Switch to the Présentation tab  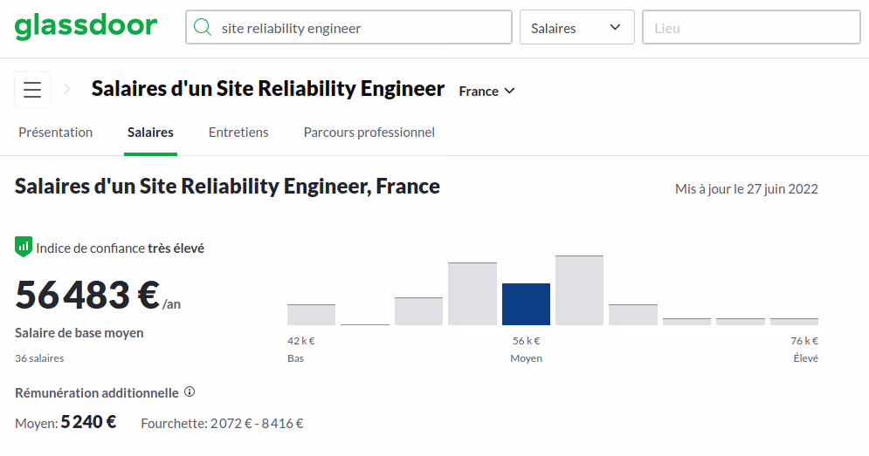56,133
